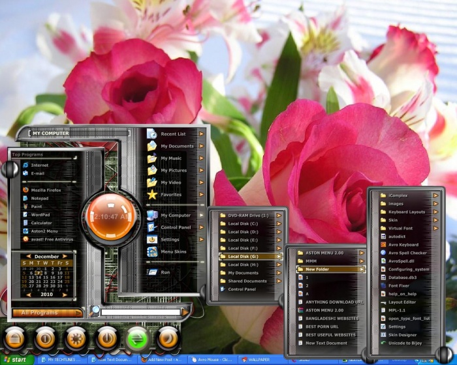
Task: Launch the Paint icon
Action: [25, 207]
